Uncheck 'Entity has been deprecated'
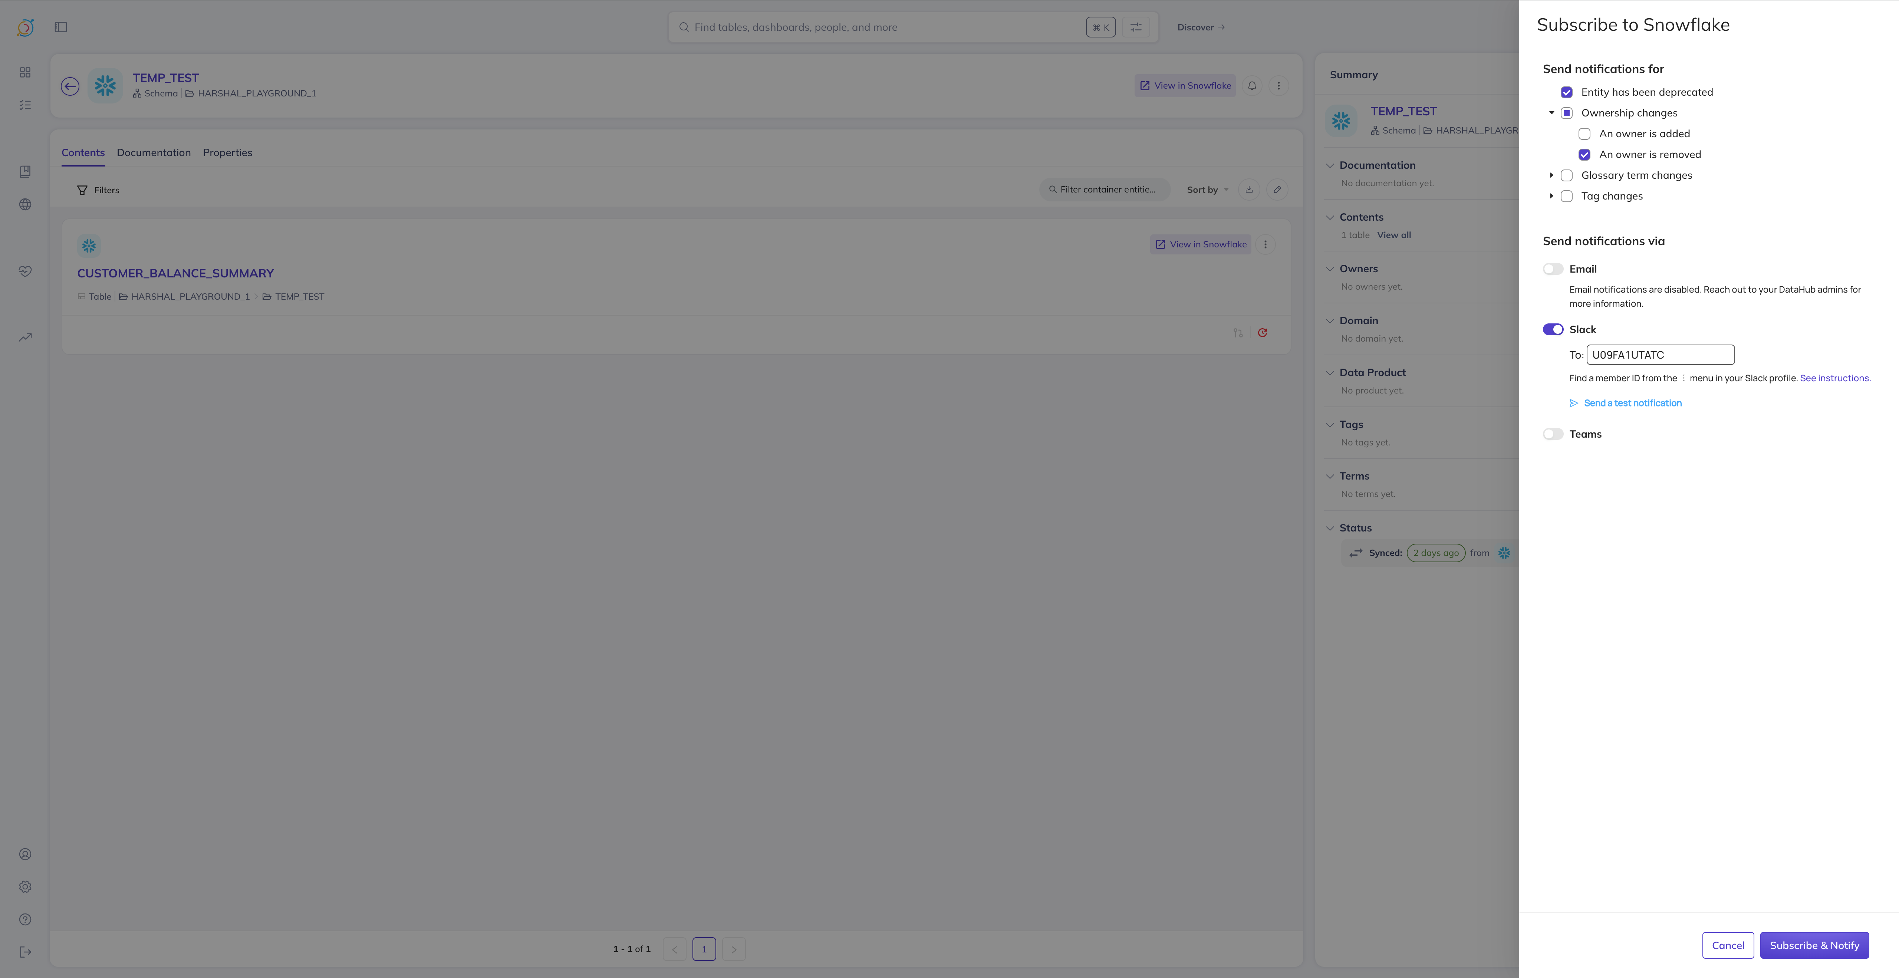 click(1567, 92)
